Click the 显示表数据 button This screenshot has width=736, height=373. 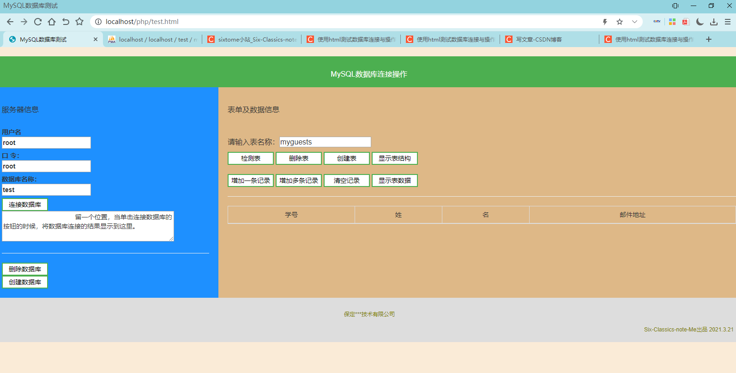tap(395, 180)
